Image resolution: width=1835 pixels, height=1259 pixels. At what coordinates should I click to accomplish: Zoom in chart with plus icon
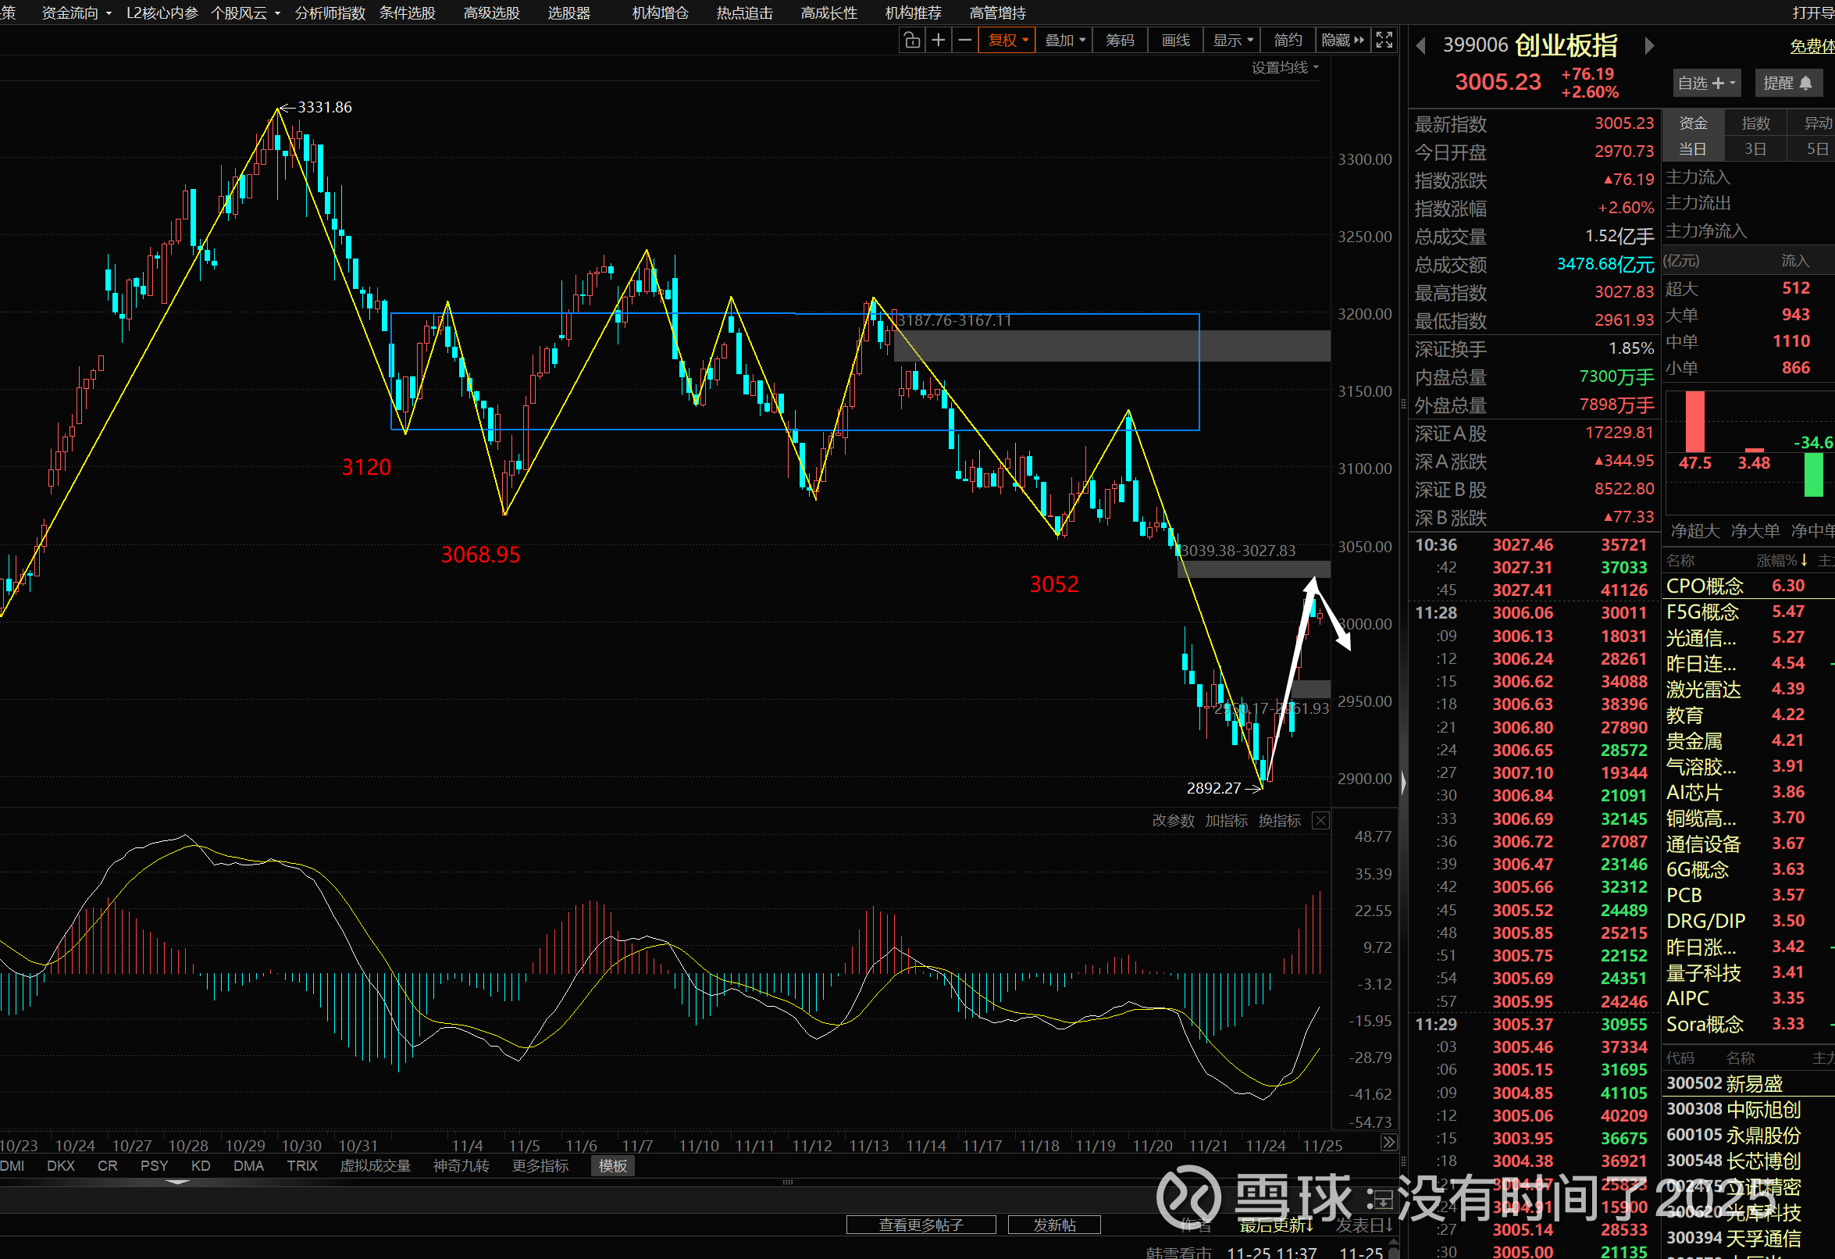point(938,41)
